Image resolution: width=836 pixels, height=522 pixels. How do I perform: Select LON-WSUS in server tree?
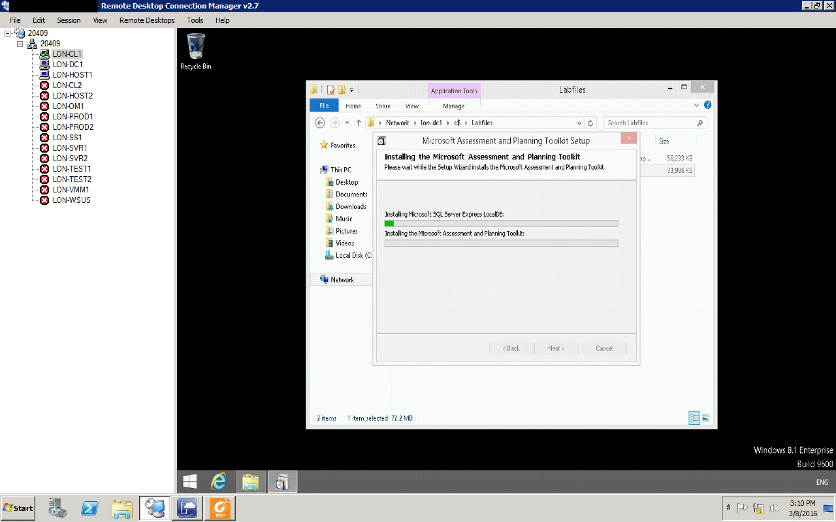pyautogui.click(x=71, y=200)
